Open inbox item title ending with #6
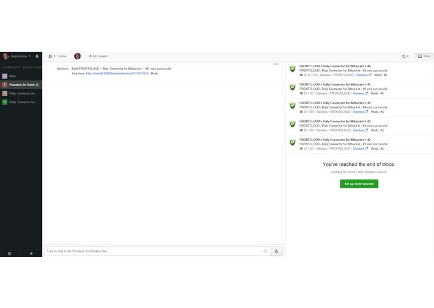 [335, 66]
